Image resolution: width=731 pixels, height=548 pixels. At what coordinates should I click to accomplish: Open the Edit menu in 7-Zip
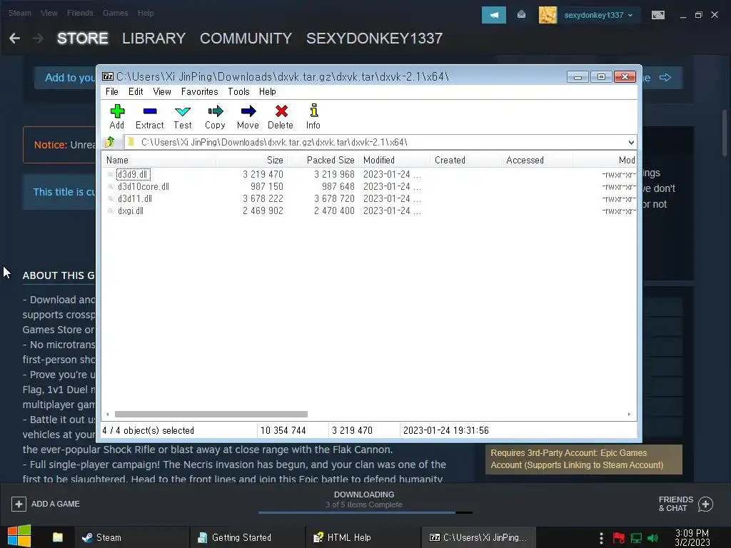point(136,91)
